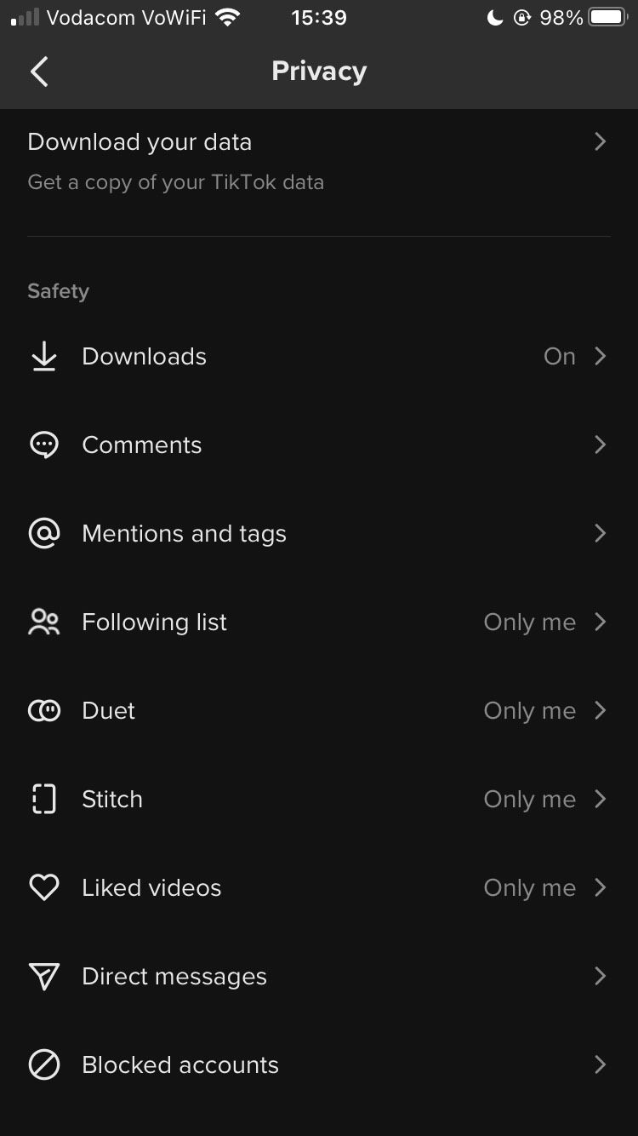Tap the Comments speech bubble icon
The width and height of the screenshot is (638, 1136).
[43, 445]
